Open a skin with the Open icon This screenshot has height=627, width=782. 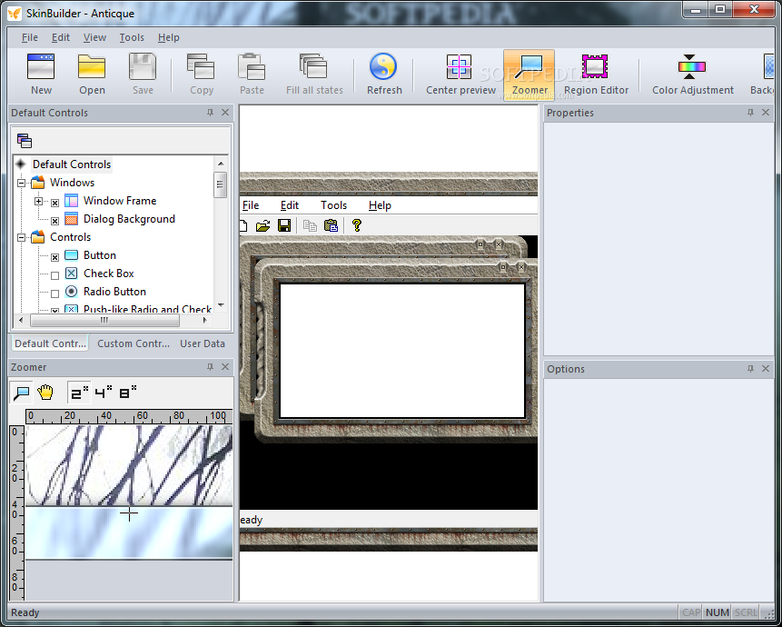[92, 67]
